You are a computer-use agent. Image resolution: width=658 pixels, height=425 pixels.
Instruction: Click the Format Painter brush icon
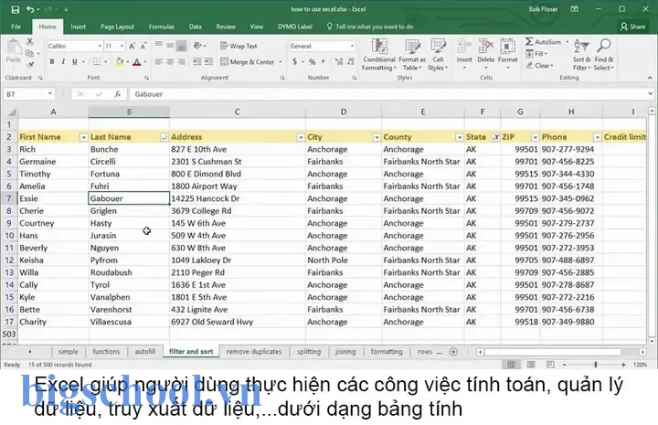click(30, 65)
